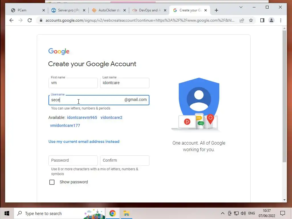Viewport: 292px width, 219px height.
Task: Close the DevOps tab
Action: click(x=165, y=10)
